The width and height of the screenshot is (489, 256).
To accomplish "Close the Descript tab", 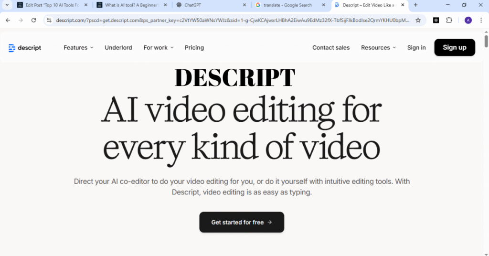I will tap(403, 5).
